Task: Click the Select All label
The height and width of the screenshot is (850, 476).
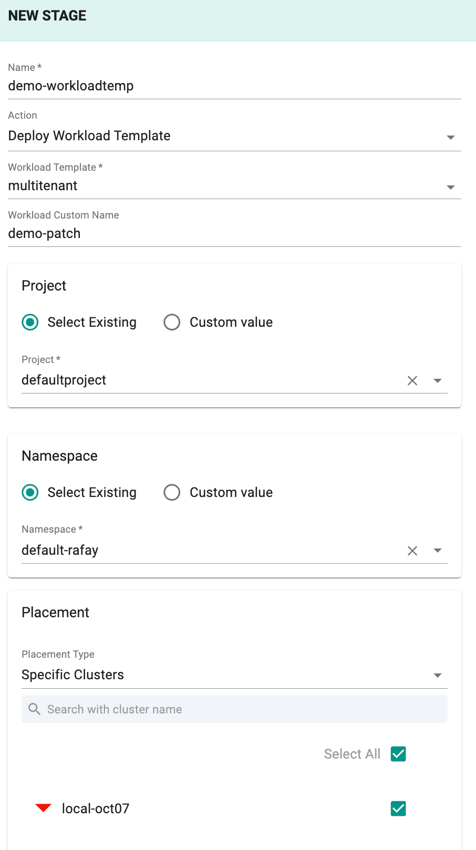Action: coord(352,754)
